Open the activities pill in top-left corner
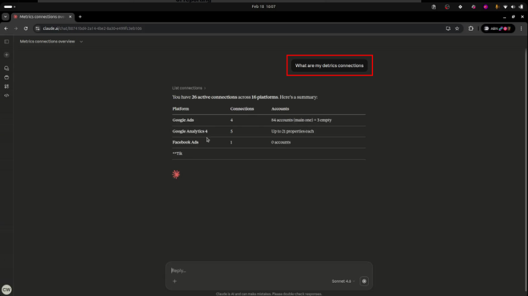Screen dimensions: 528x296 coord(9,6)
